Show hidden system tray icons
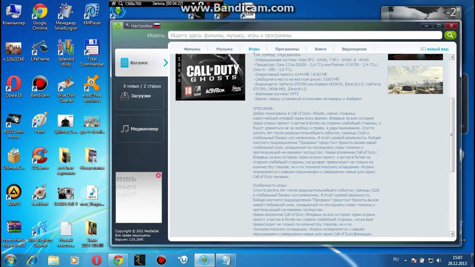Screen dimensions: 475x267 pyautogui.click(x=405, y=260)
